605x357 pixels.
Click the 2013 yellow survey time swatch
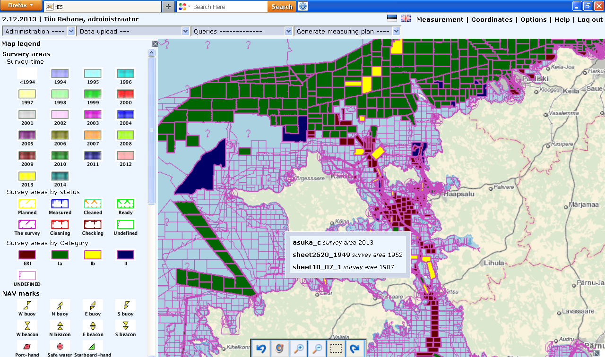tap(27, 176)
